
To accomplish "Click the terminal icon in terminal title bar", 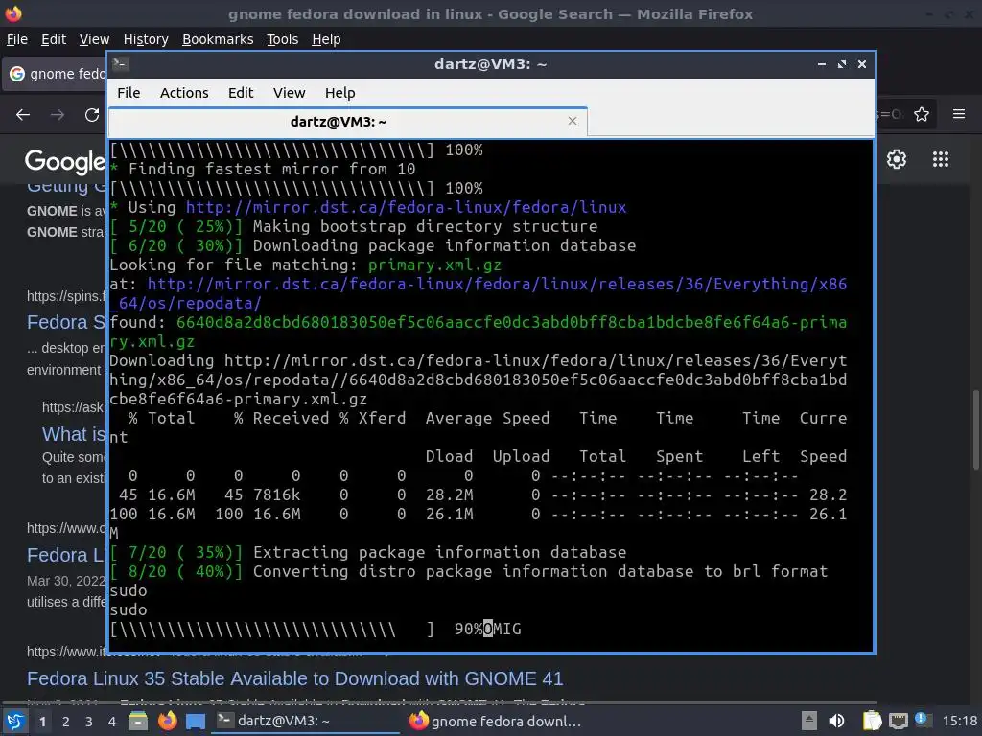I will [x=120, y=64].
